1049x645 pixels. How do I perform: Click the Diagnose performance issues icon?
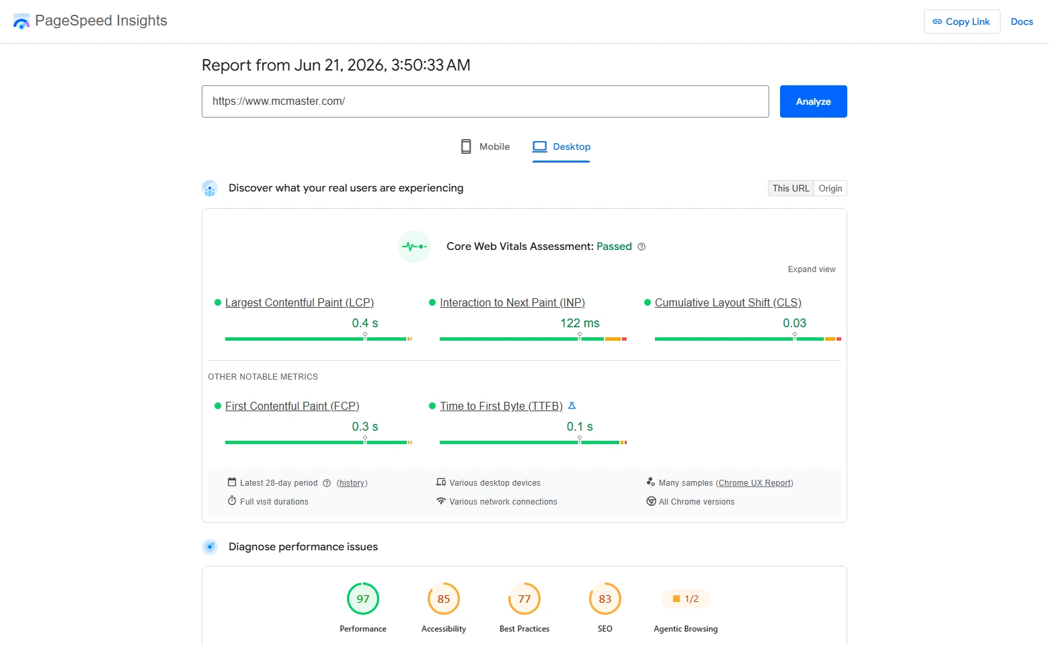[x=210, y=547]
